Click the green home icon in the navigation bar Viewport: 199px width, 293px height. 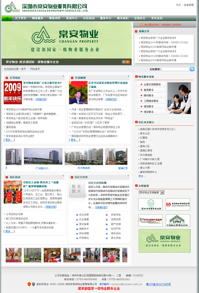(x=7, y=18)
